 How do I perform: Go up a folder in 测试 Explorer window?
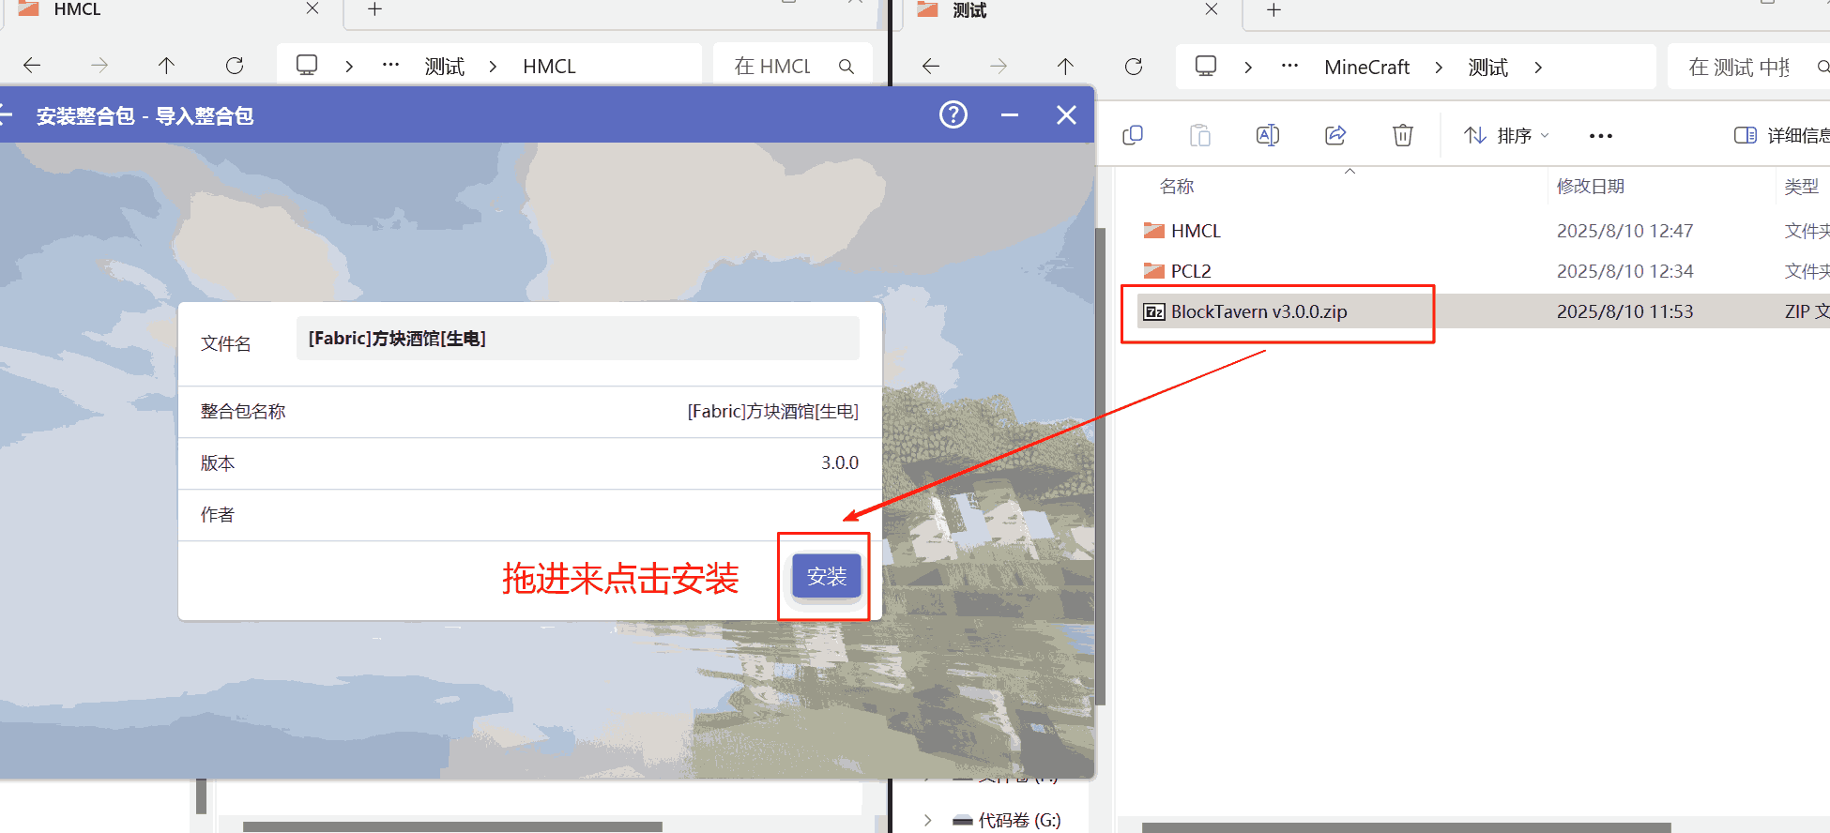click(1065, 67)
